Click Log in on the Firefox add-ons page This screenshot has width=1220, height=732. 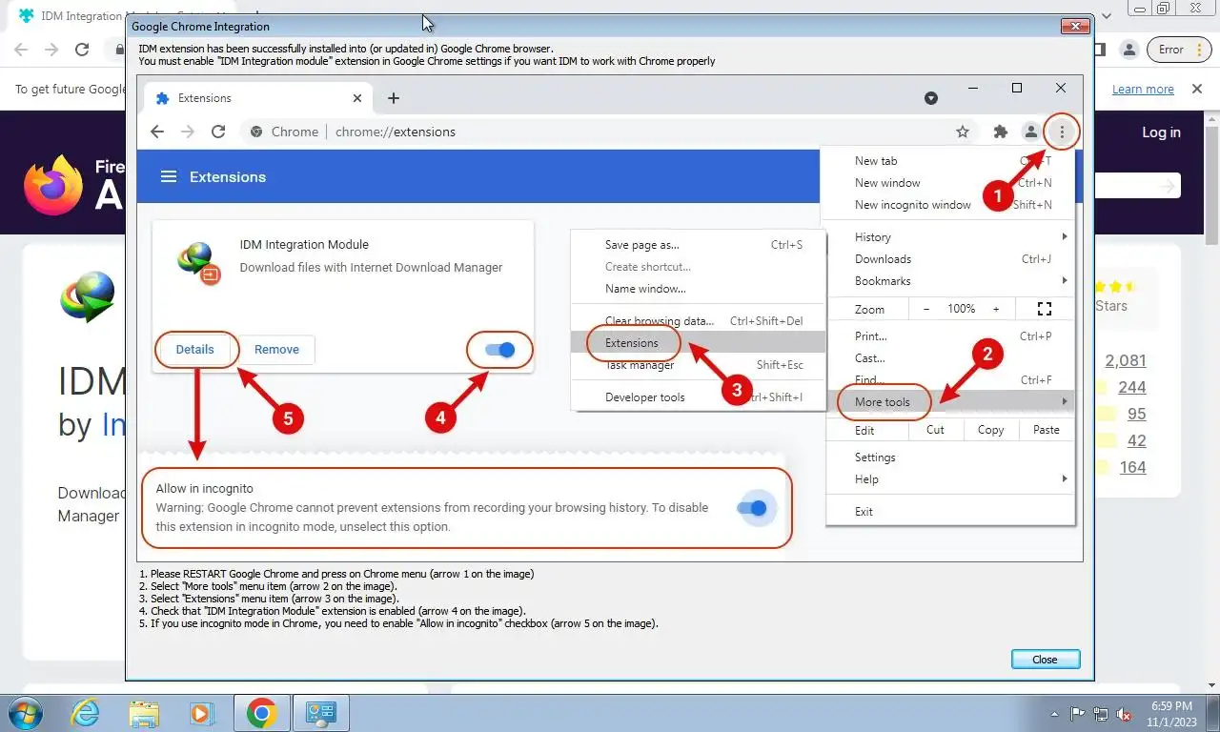(x=1161, y=132)
